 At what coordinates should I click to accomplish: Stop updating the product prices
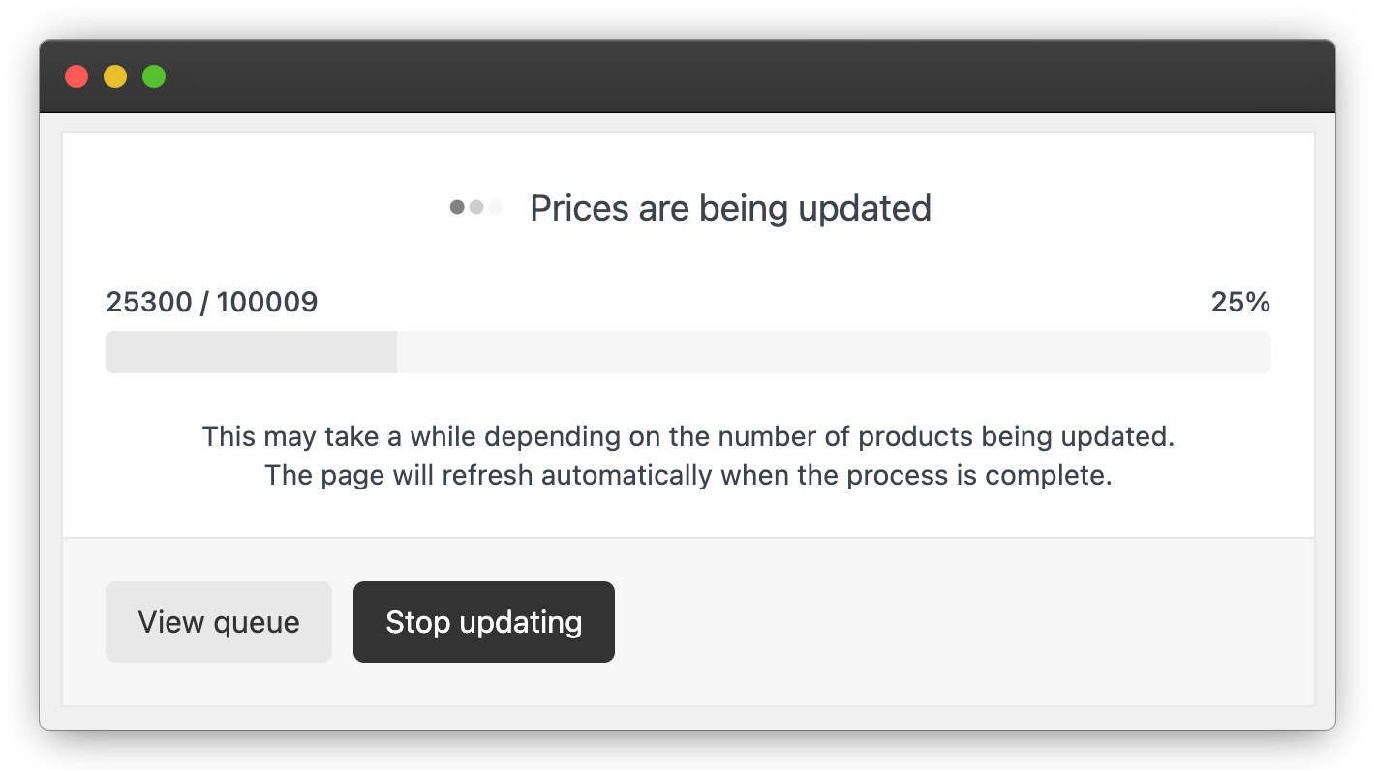coord(483,622)
